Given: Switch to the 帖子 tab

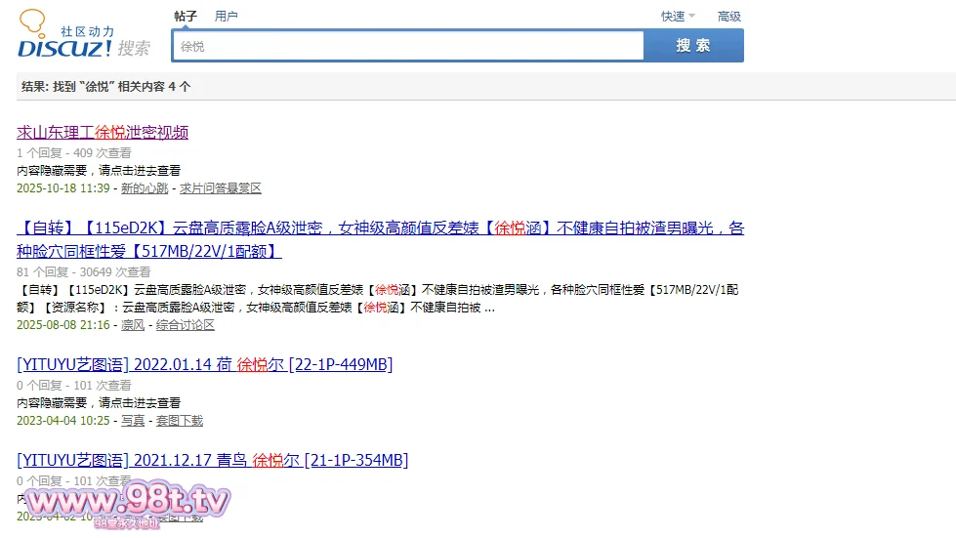Looking at the screenshot, I should [x=186, y=16].
